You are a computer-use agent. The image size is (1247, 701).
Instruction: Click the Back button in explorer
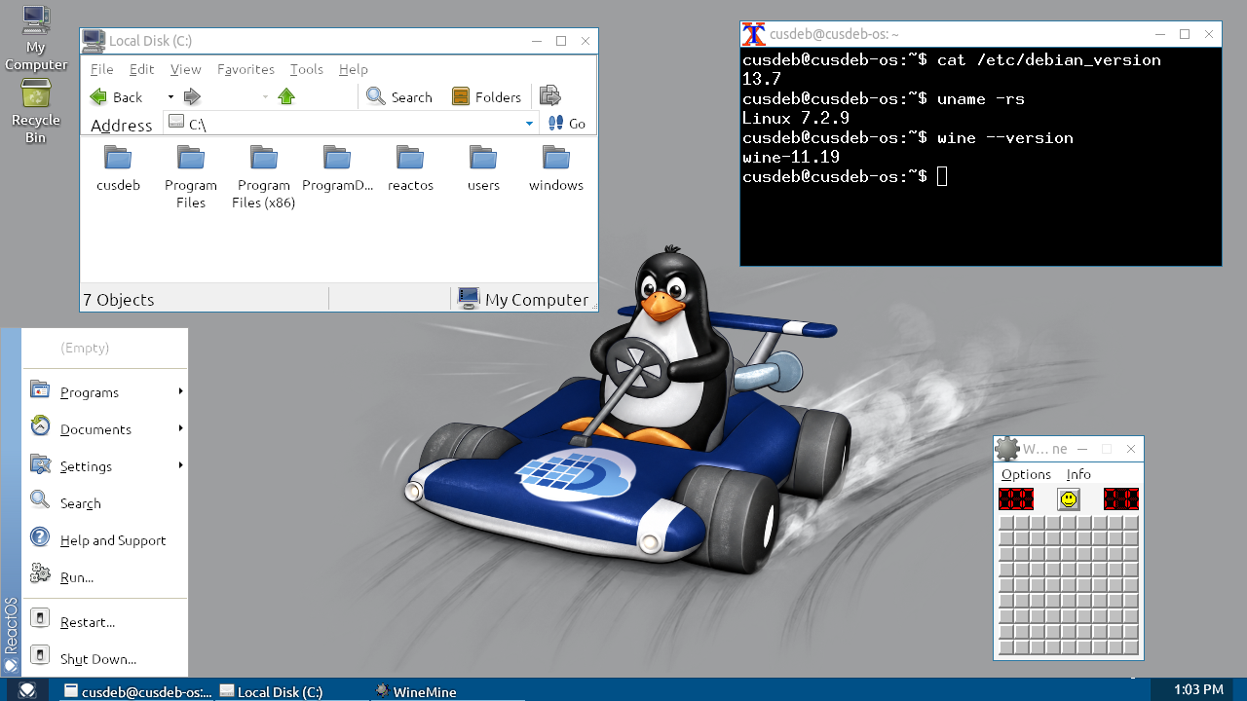coord(117,96)
